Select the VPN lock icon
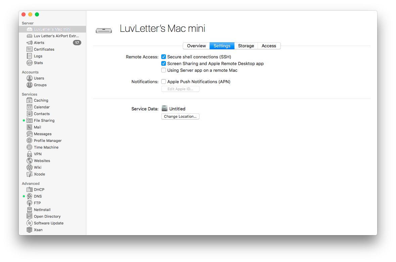The width and height of the screenshot is (396, 262). click(30, 154)
